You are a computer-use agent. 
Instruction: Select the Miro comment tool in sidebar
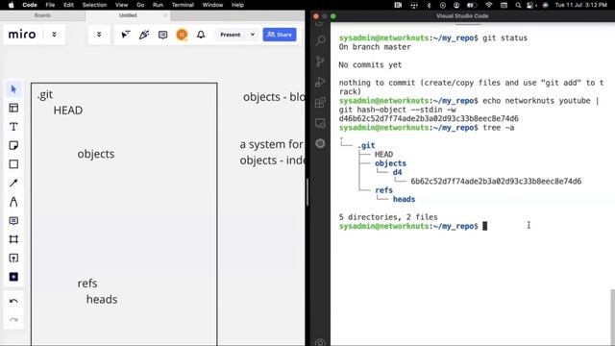tap(13, 221)
